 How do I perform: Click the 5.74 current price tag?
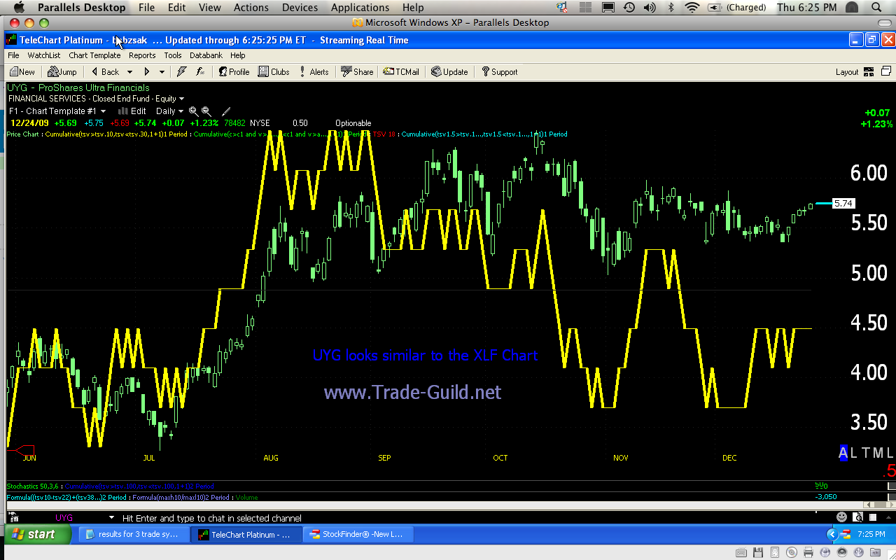click(844, 203)
